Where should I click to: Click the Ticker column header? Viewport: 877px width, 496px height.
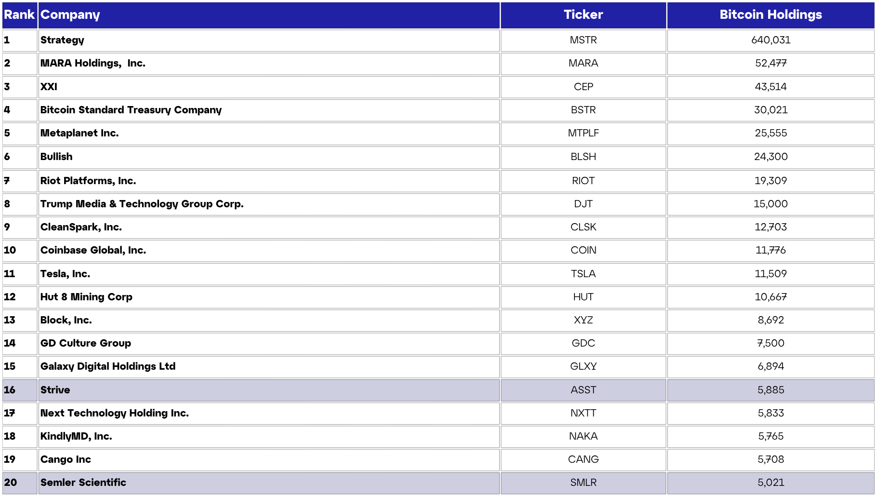click(x=583, y=15)
